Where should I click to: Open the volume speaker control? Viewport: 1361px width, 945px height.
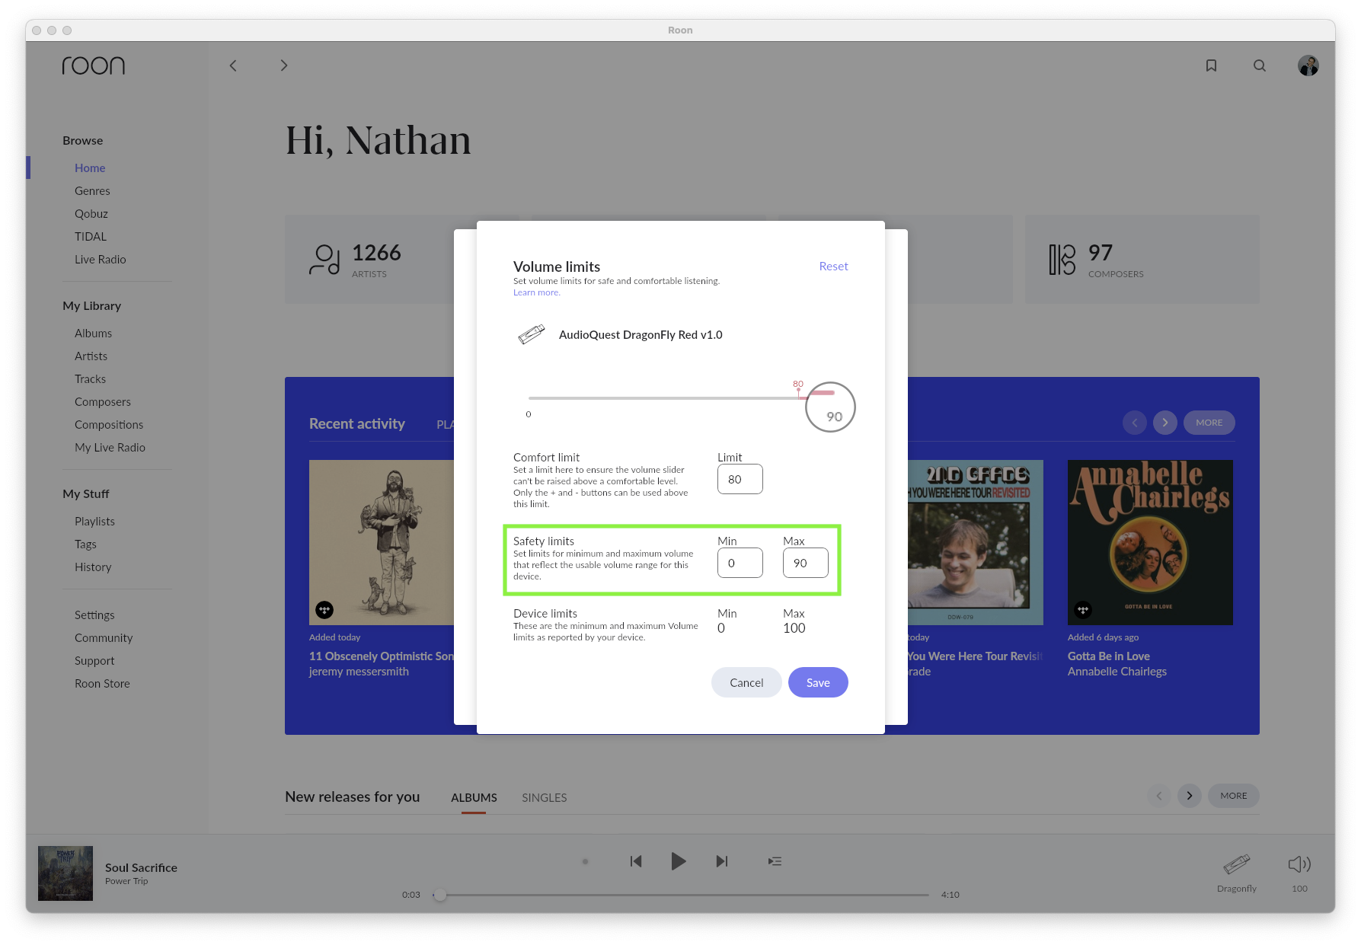click(x=1299, y=864)
